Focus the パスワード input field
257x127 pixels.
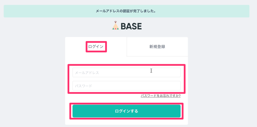click(126, 86)
